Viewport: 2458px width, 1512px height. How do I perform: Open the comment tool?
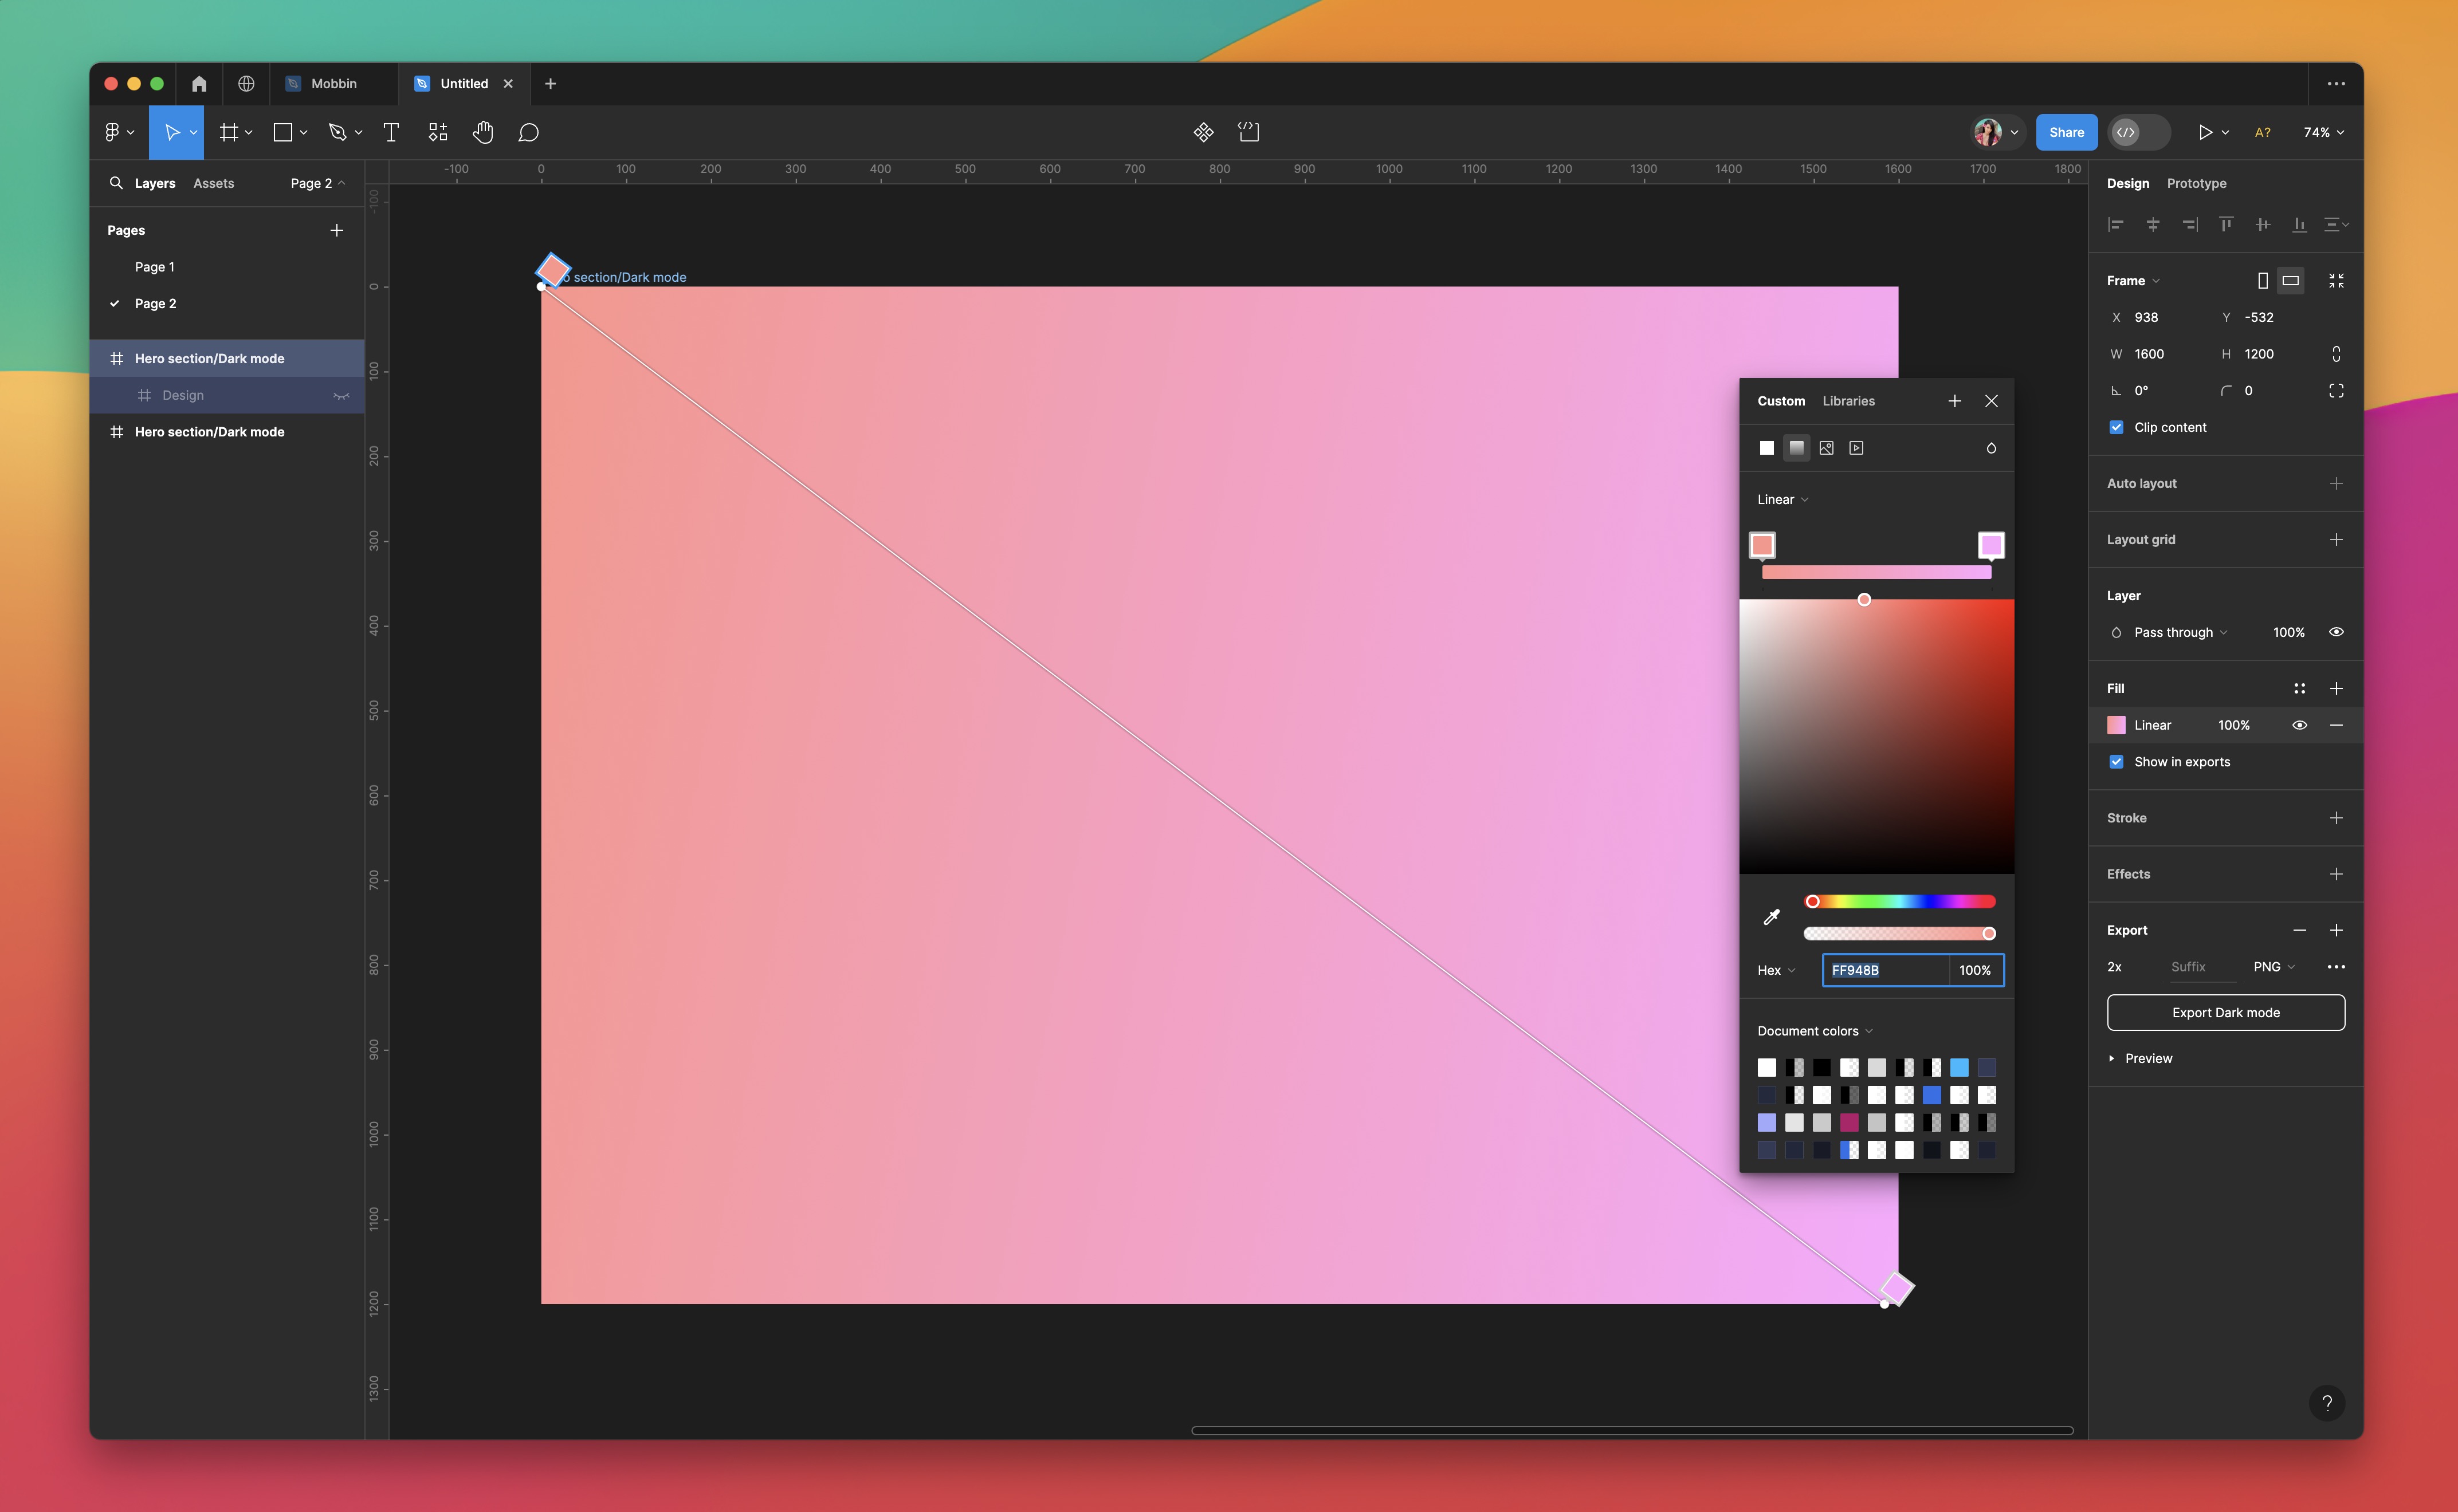click(528, 131)
